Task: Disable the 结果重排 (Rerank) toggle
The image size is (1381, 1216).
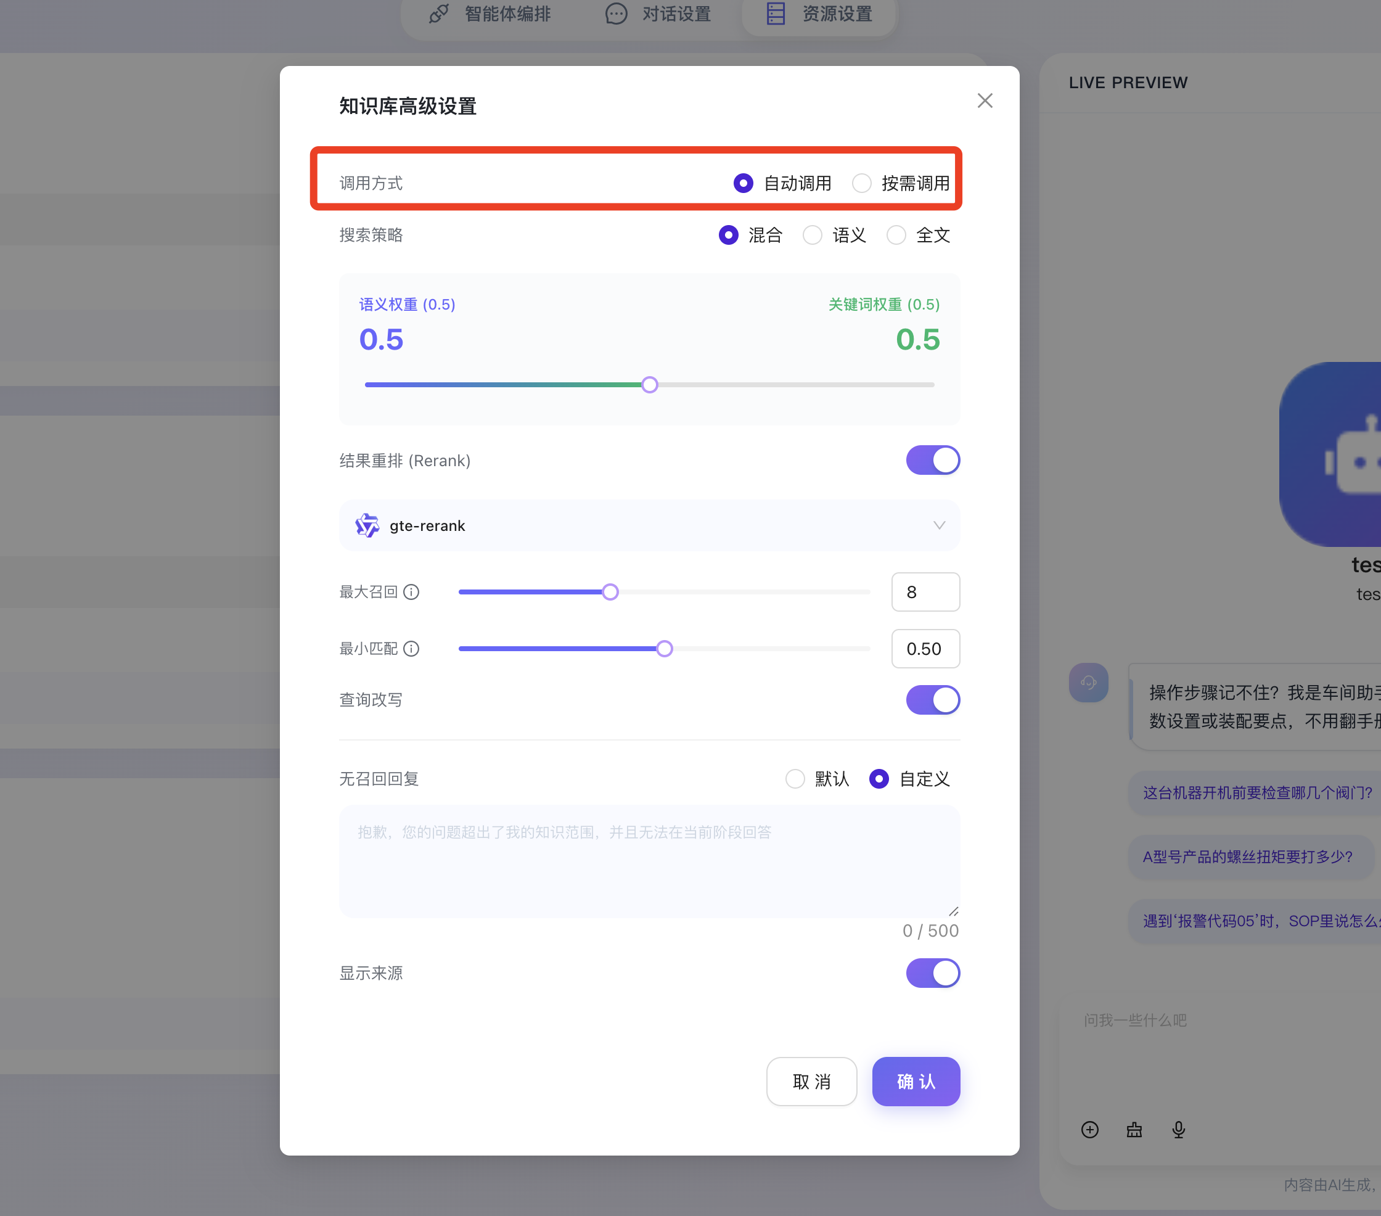Action: (932, 460)
